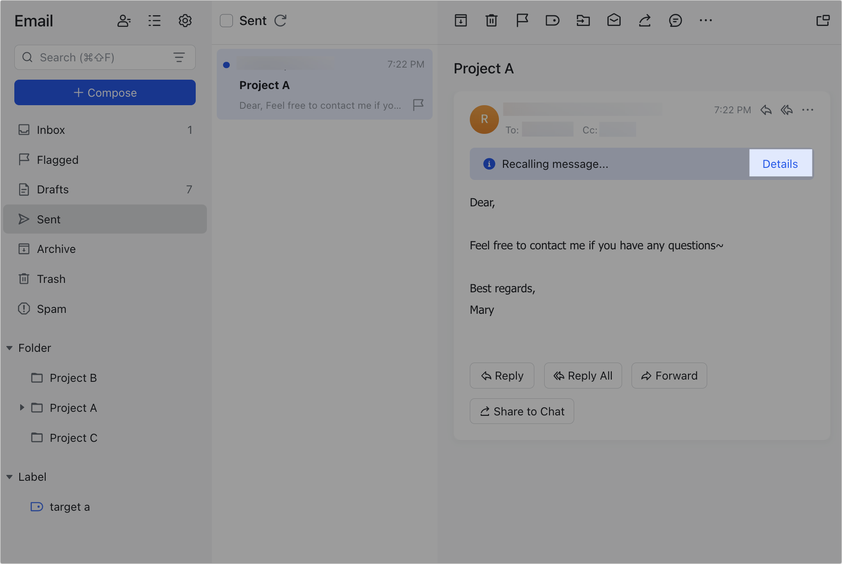Click the move to folder icon
Screen dimensions: 842x564
pos(583,21)
